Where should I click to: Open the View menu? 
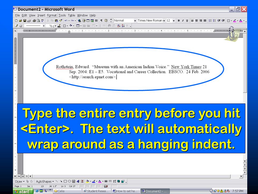[32, 15]
